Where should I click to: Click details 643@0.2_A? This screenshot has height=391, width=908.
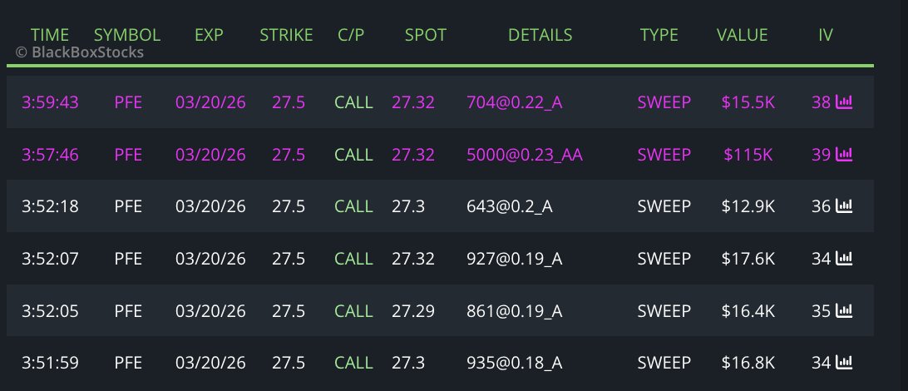coord(510,206)
